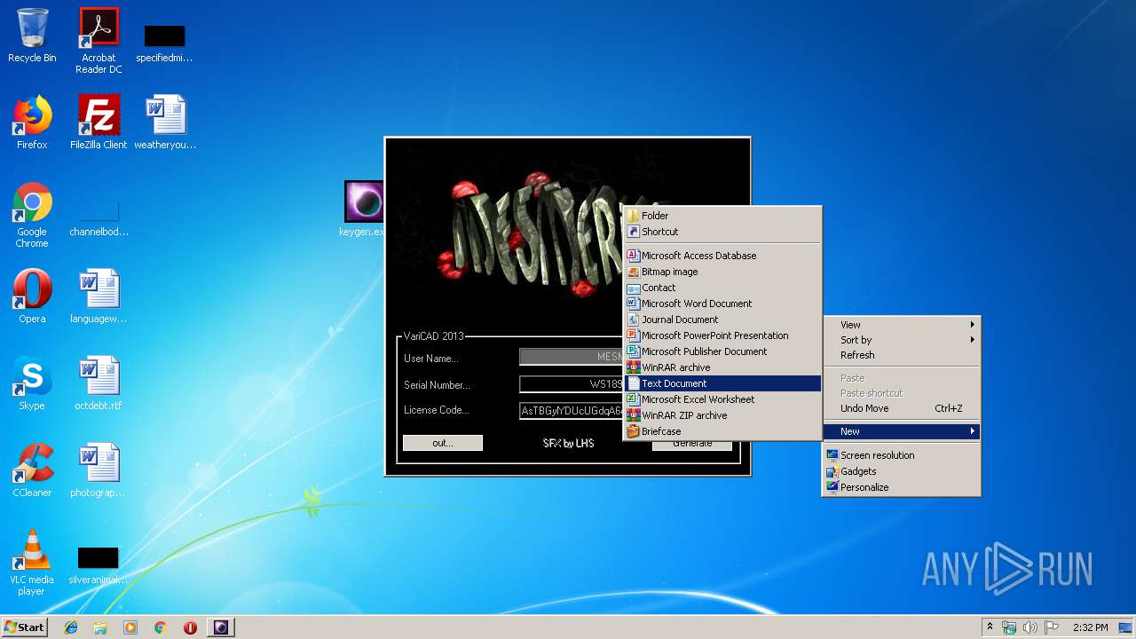Expand the Sort by submenu

[902, 340]
